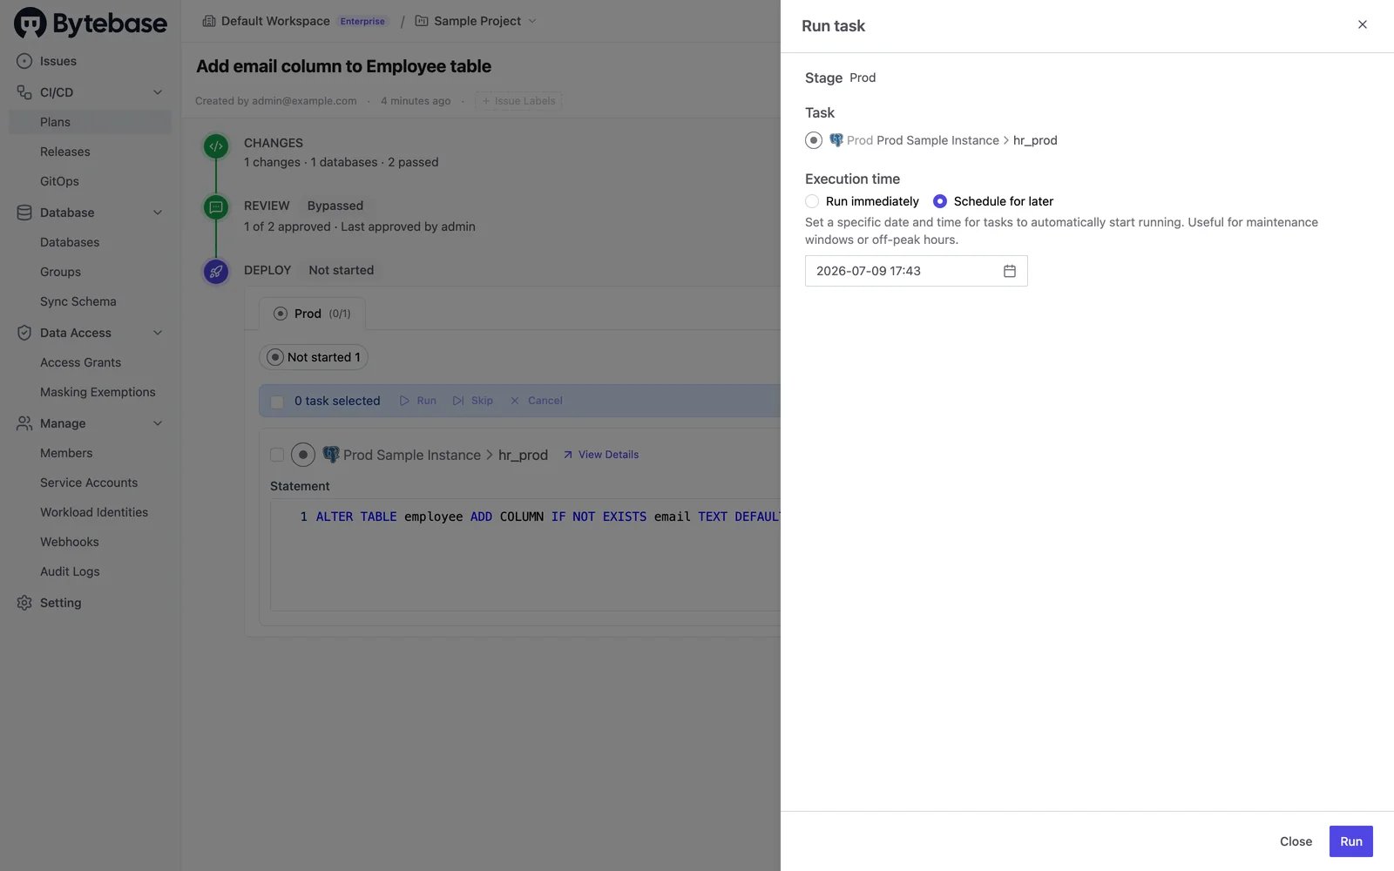Viewport: 1394px width, 871px height.
Task: Click the Skip task action
Action: tap(473, 401)
